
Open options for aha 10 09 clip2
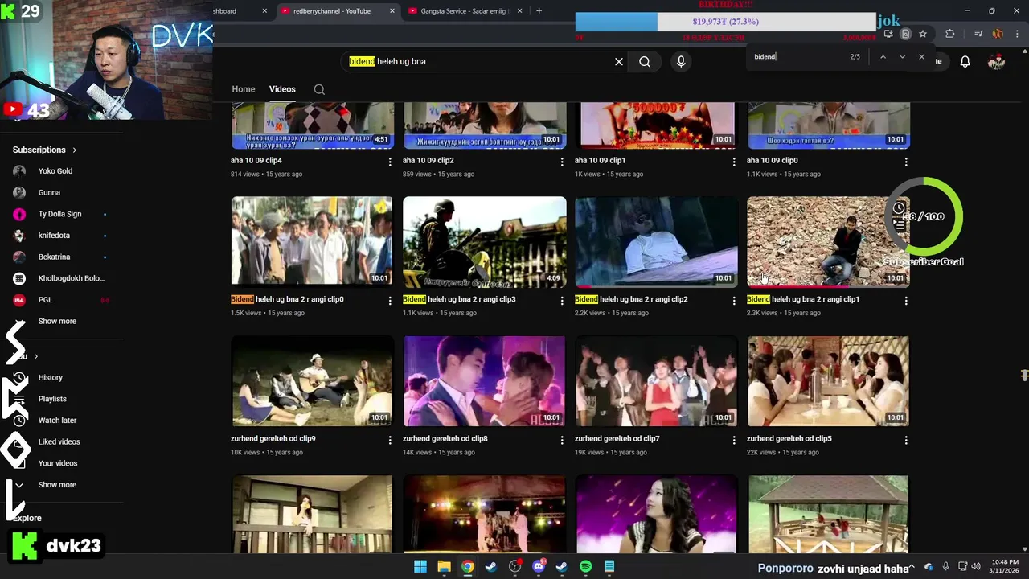tap(562, 162)
